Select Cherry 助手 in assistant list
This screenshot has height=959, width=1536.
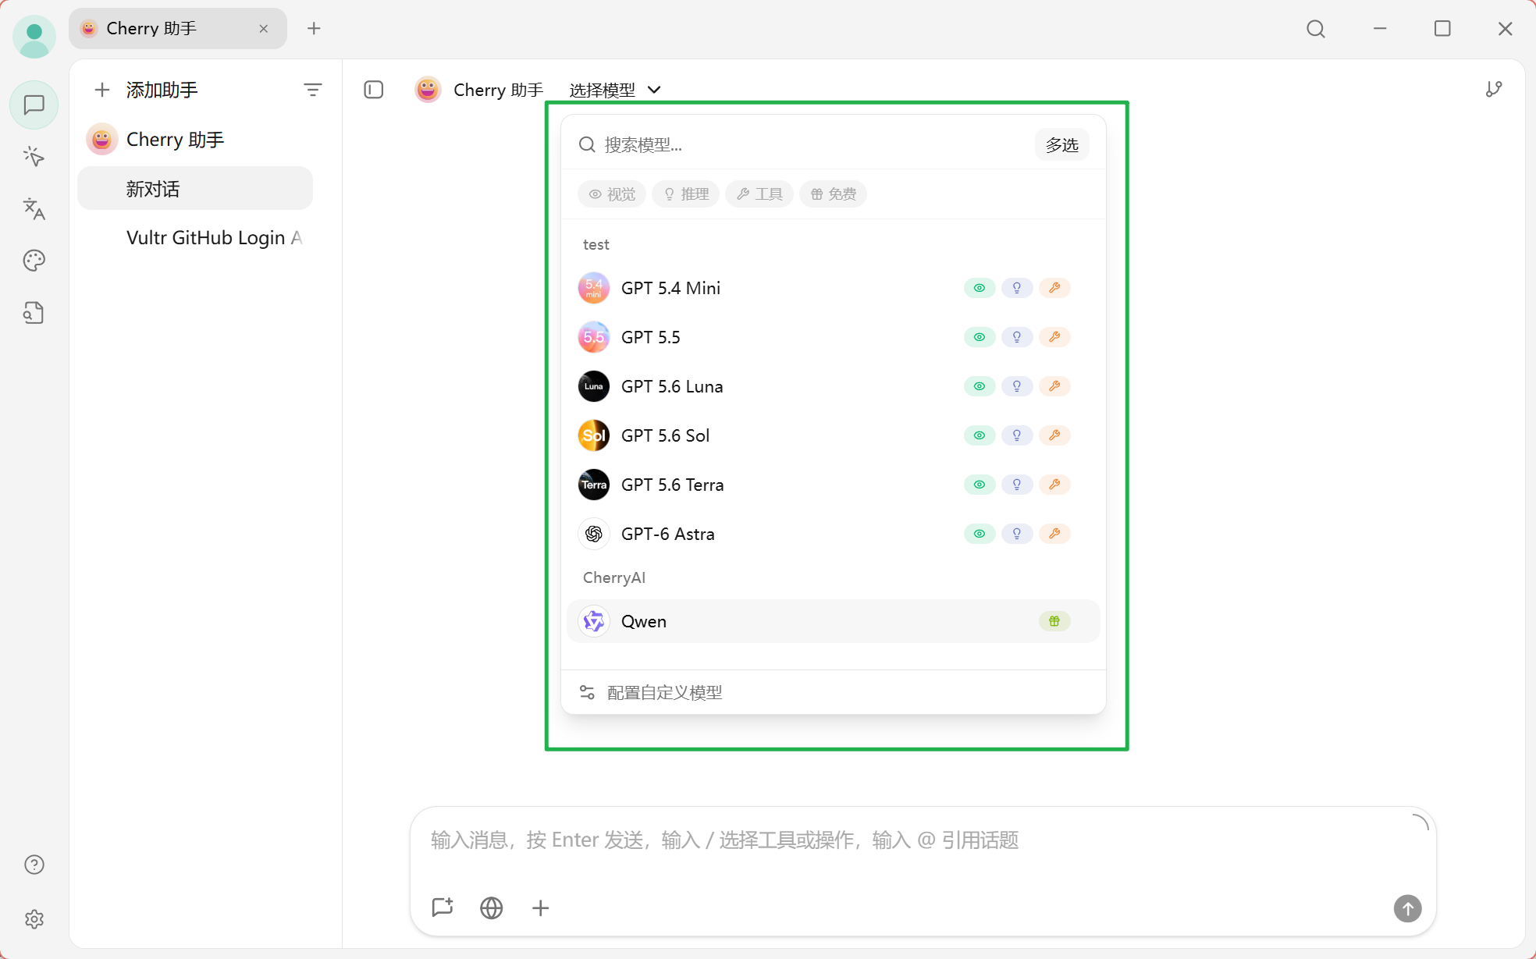(x=195, y=140)
